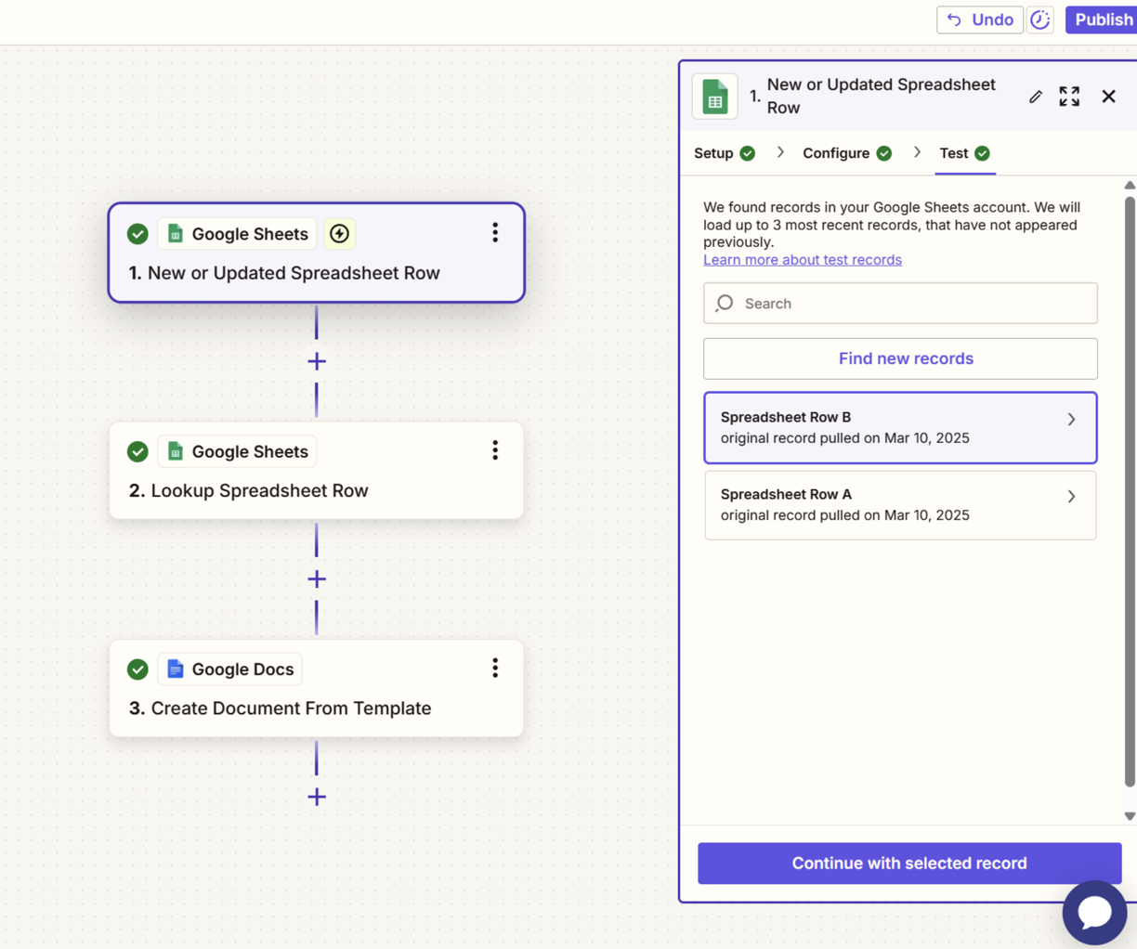Expand the step panel to fullscreen
Screen dimensions: 1137x949
tap(1069, 97)
